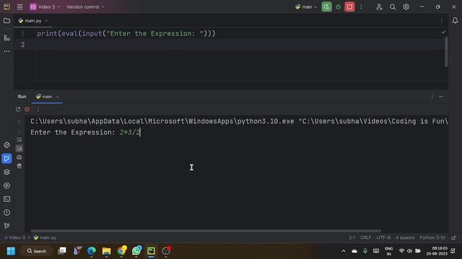
Task: Change line separator CRLF in status bar
Action: coord(366,237)
